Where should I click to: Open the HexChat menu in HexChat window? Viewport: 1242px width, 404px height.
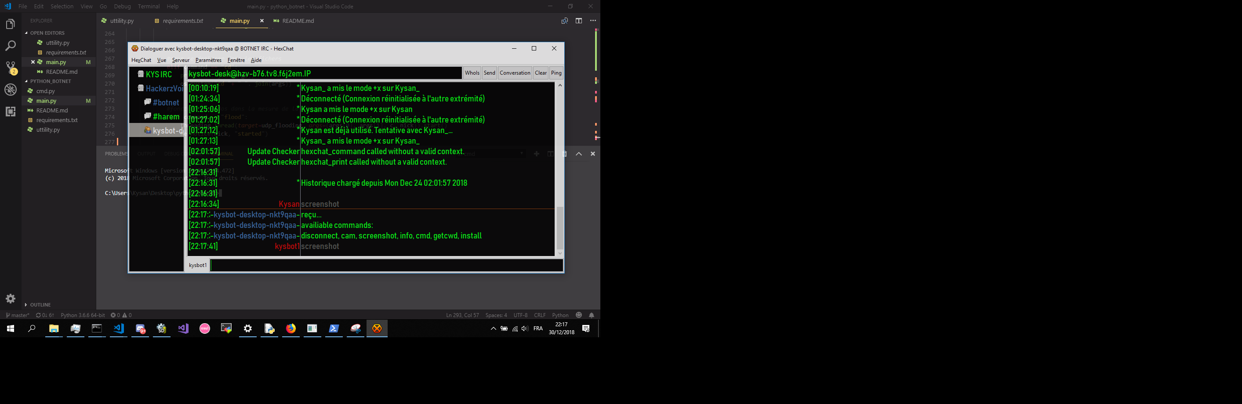[x=141, y=60]
